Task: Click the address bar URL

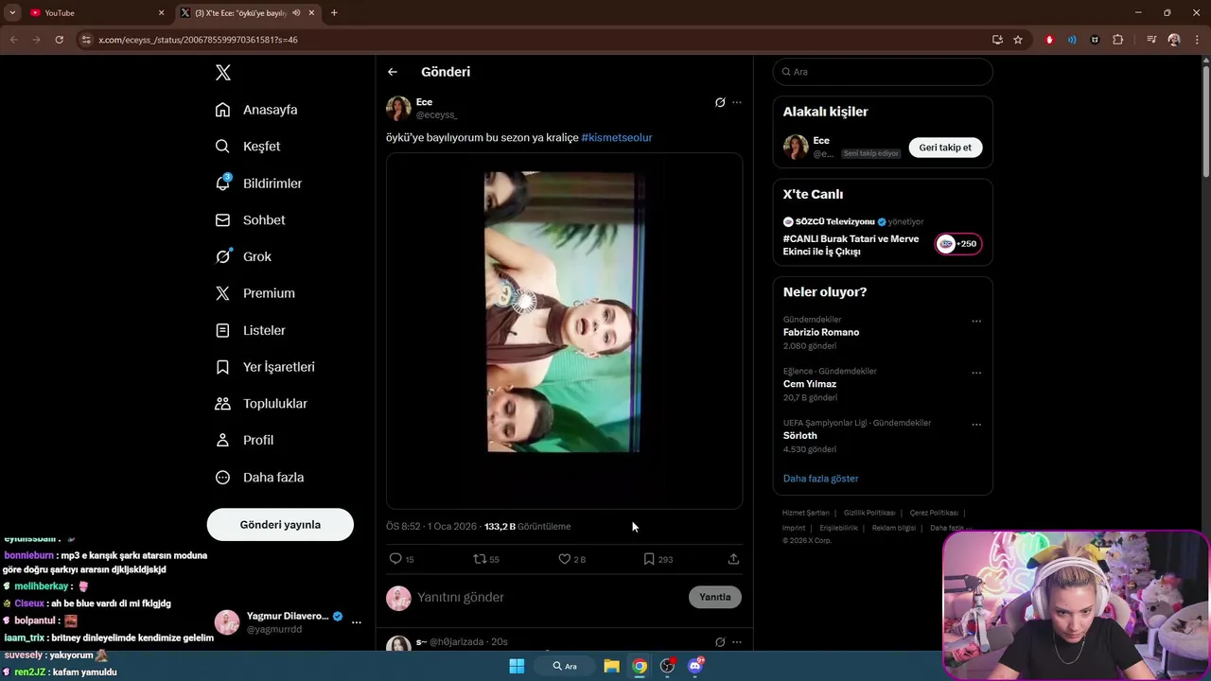Action: click(x=198, y=40)
